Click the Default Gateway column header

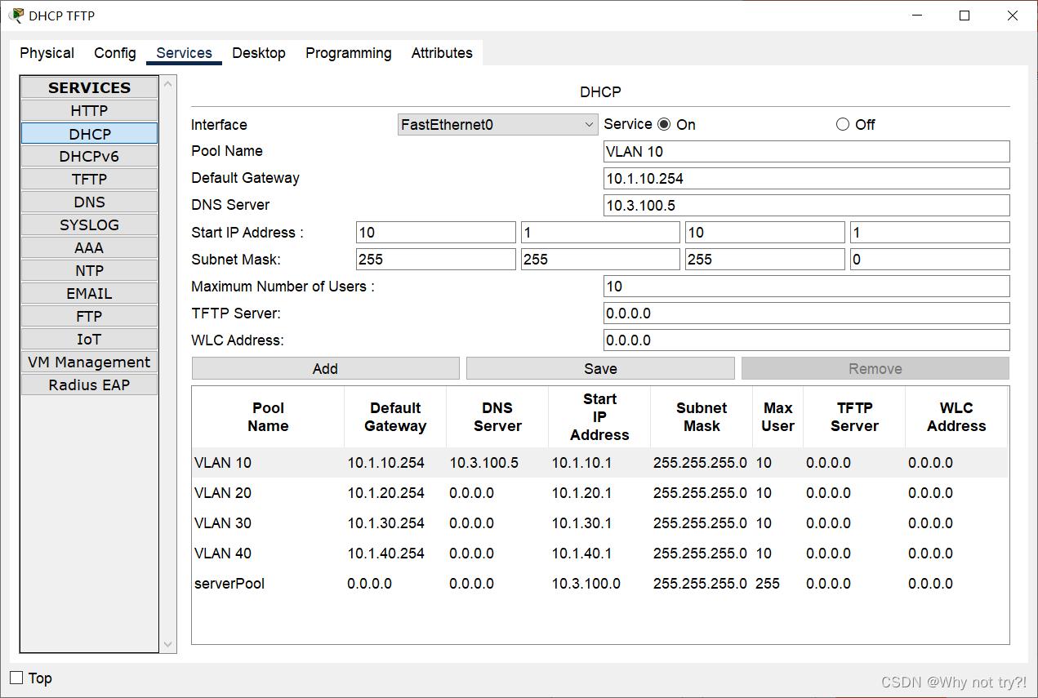tap(395, 417)
